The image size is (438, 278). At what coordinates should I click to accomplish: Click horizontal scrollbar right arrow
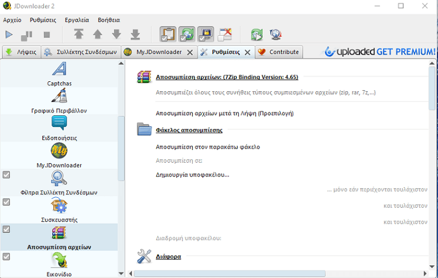tap(425, 273)
